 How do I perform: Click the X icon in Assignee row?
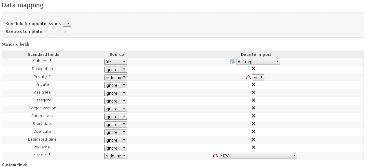point(253,92)
